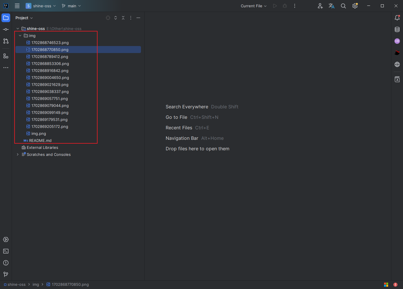The height and width of the screenshot is (289, 403).
Task: Open main branch dropdown
Action: 71,6
